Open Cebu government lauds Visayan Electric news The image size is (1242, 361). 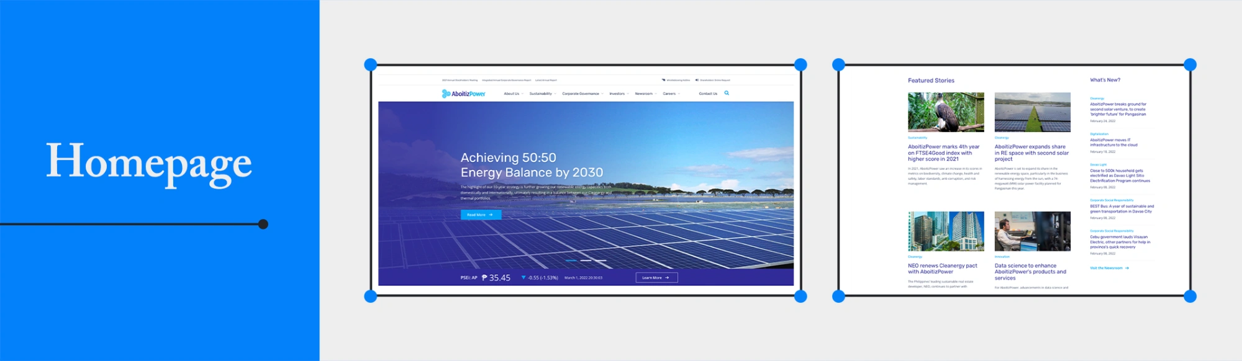coord(1120,242)
